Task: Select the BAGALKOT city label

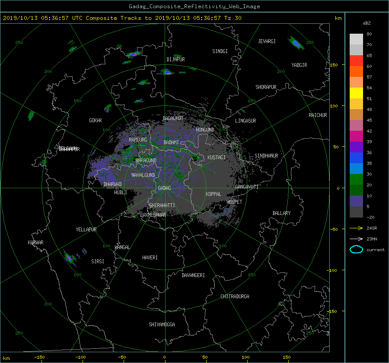Action: coord(173,118)
